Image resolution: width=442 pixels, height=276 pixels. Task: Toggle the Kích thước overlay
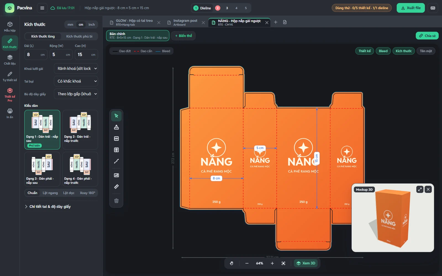[x=403, y=51]
